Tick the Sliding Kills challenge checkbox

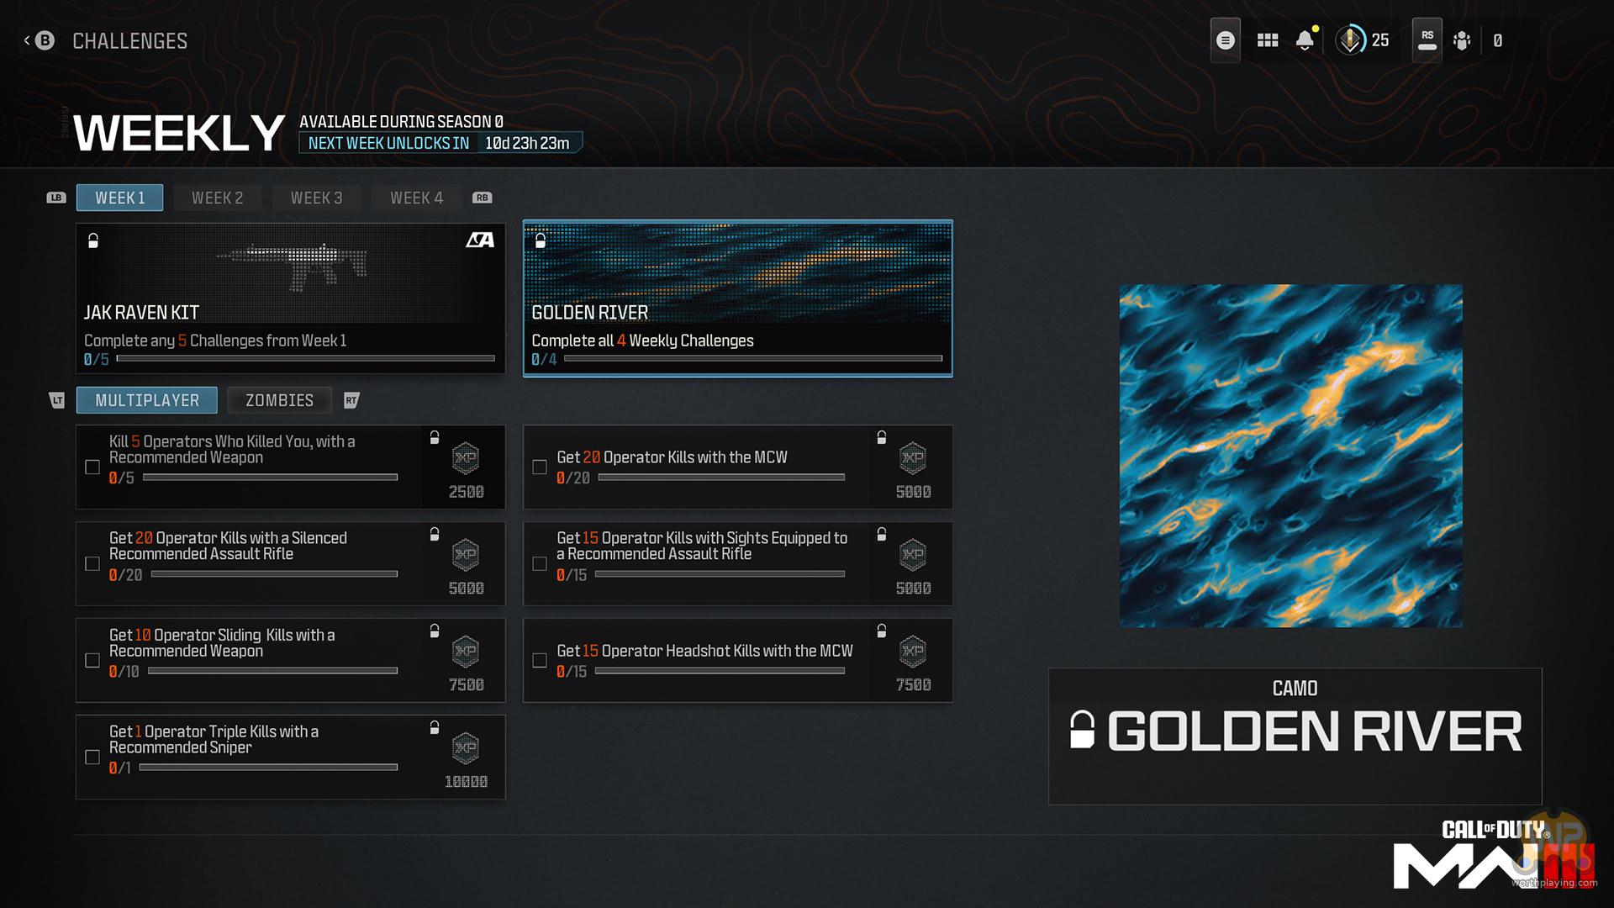coord(92,660)
